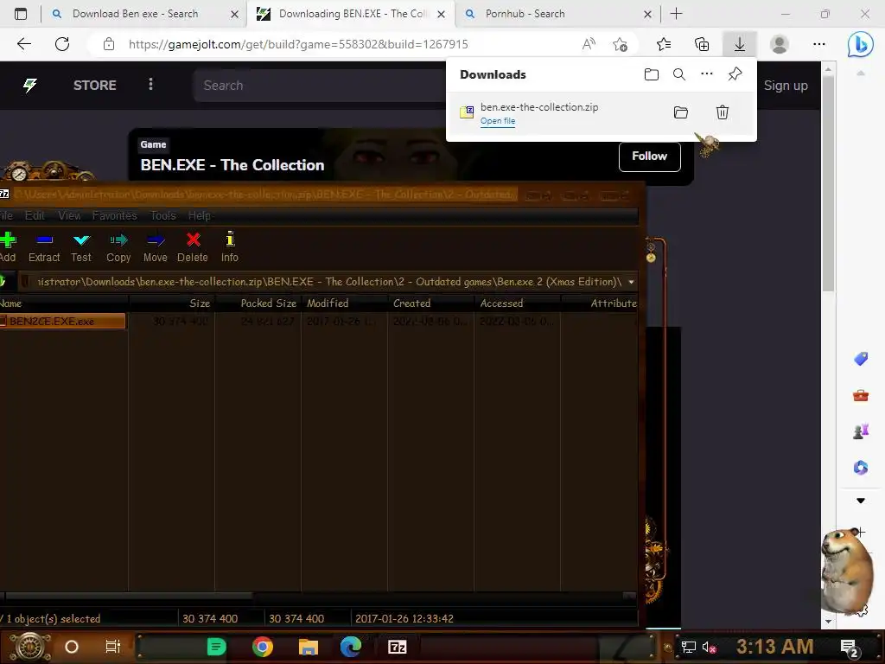Toggle the Downloads toolbar button

pos(740,44)
